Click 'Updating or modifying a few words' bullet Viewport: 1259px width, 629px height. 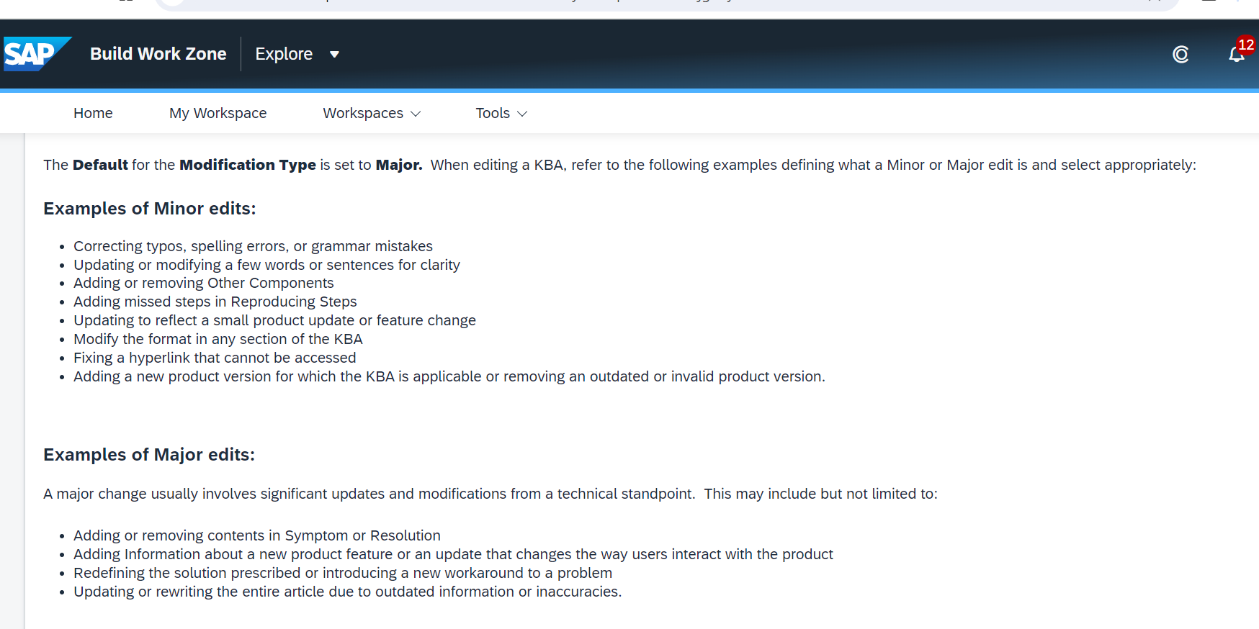pos(266,265)
